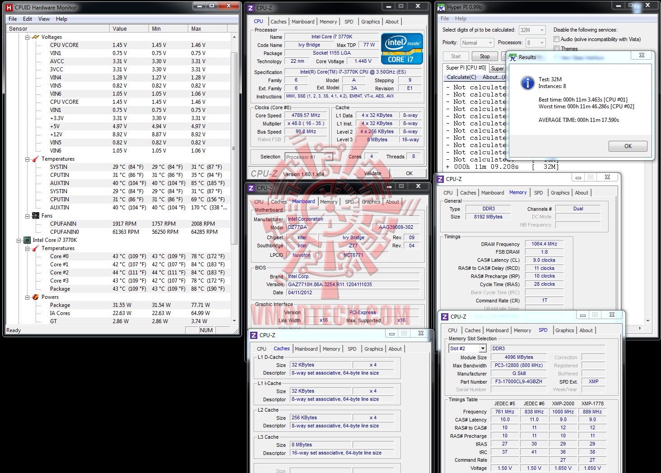The width and height of the screenshot is (661, 473).
Task: Open the Priority dropdown set to Normal
Action: (477, 43)
